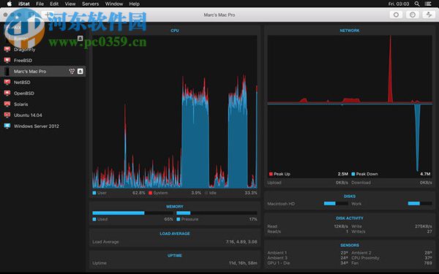
Task: Open the Help menu
Action: [x=135, y=4]
